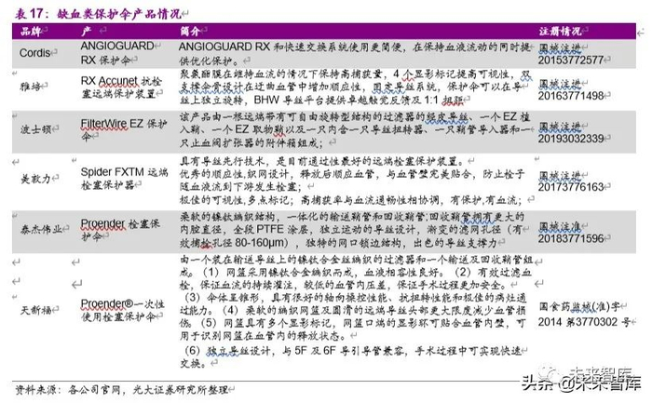Image resolution: width=652 pixels, height=403 pixels.
Task: Select the "美敦力" brand cell
Action: click(35, 179)
